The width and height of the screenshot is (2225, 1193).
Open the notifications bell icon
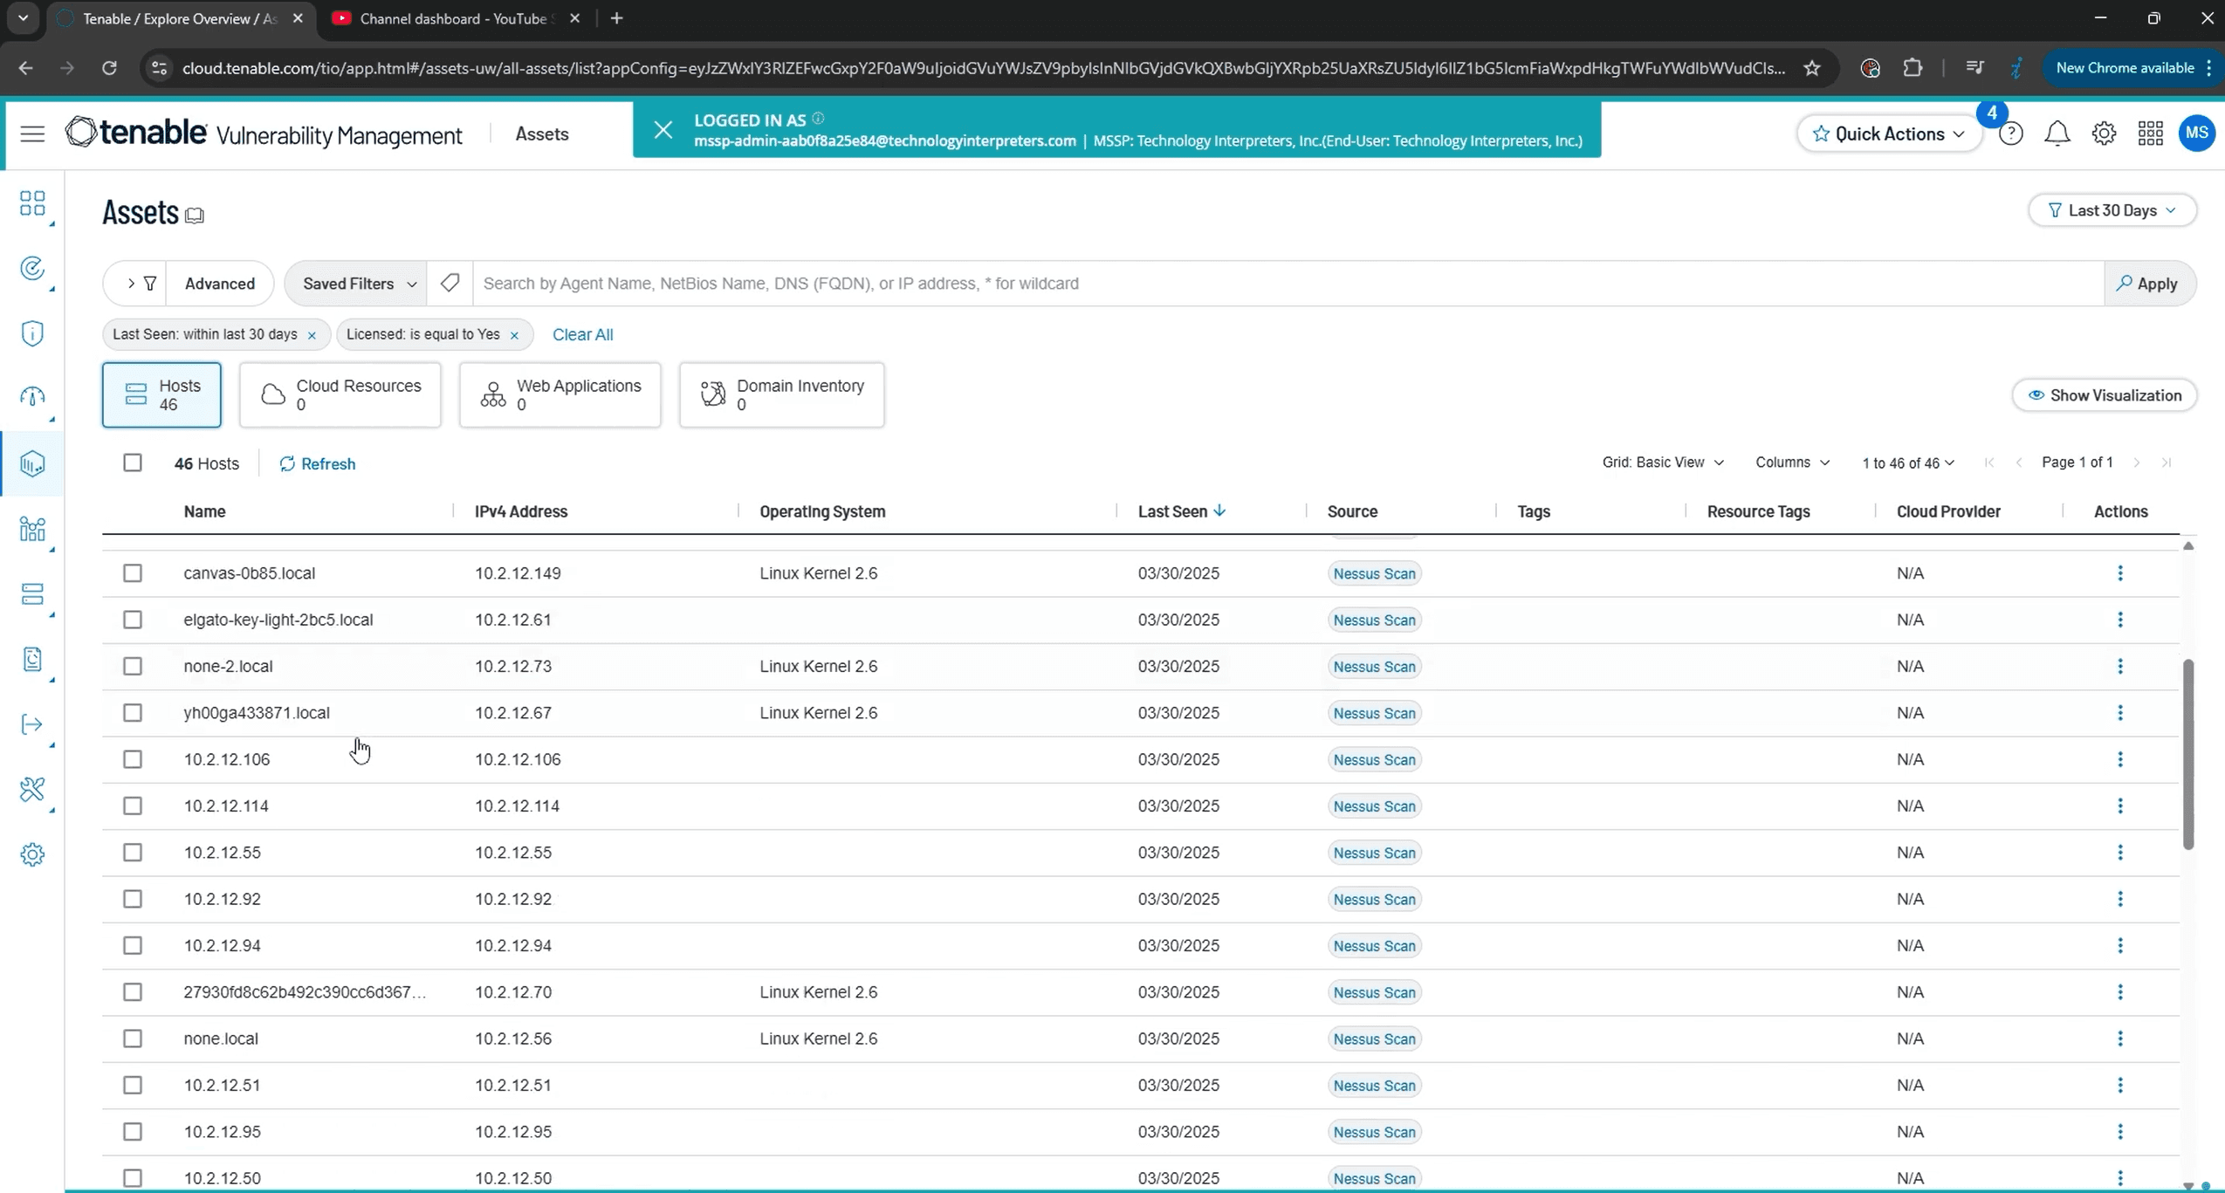pyautogui.click(x=2057, y=133)
